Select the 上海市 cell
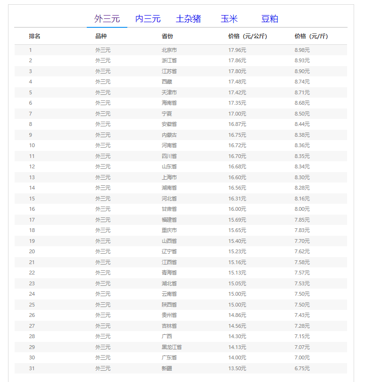The height and width of the screenshot is (382, 381). pyautogui.click(x=169, y=177)
